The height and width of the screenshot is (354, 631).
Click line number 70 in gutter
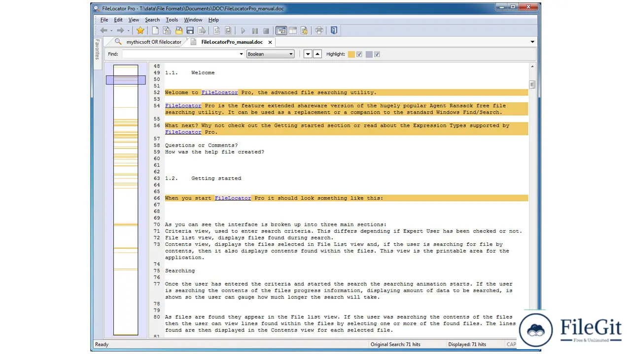click(157, 225)
